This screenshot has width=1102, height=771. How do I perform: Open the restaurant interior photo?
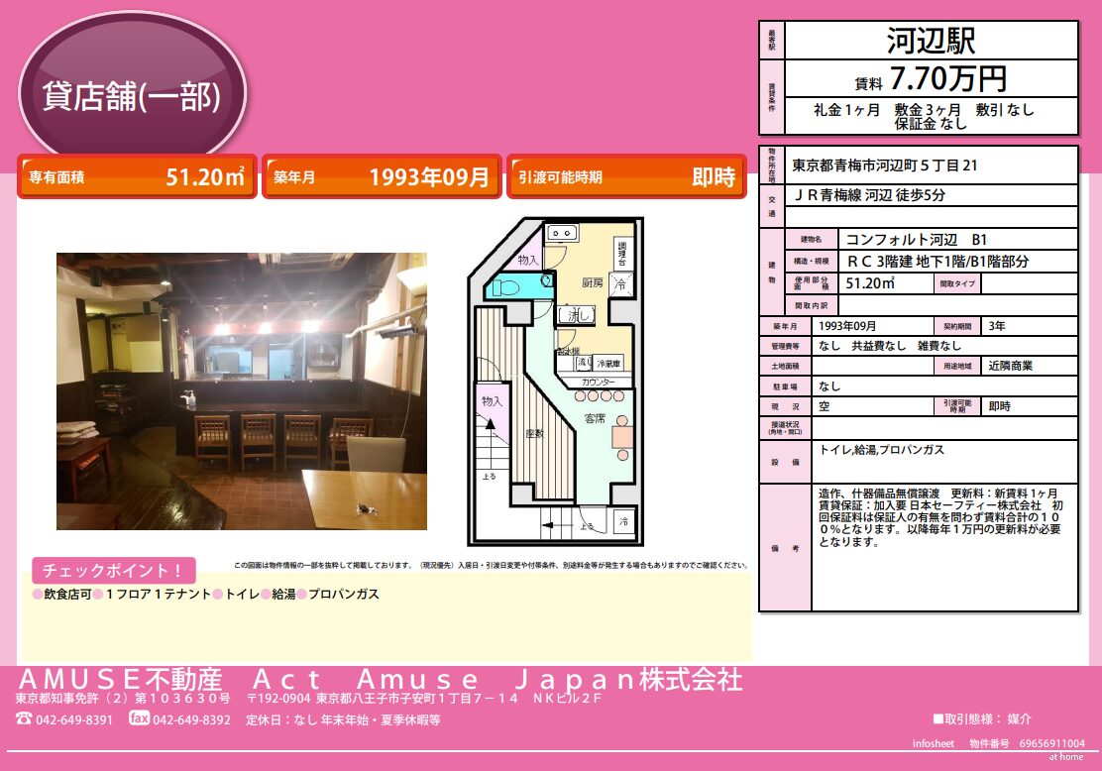pos(242,391)
